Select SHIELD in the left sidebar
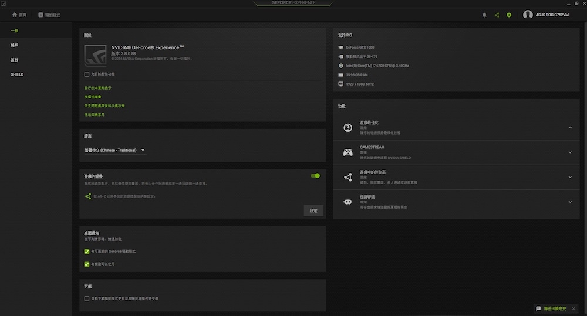Viewport: 587px width, 316px height. coord(17,74)
